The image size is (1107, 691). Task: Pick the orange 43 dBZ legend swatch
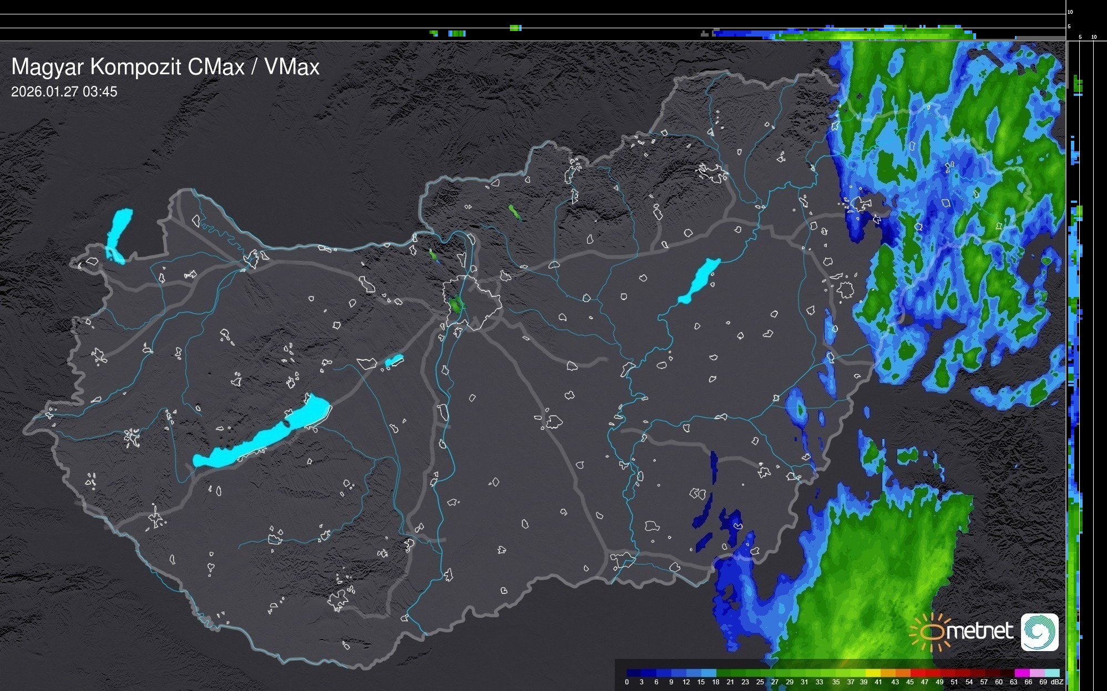point(903,673)
